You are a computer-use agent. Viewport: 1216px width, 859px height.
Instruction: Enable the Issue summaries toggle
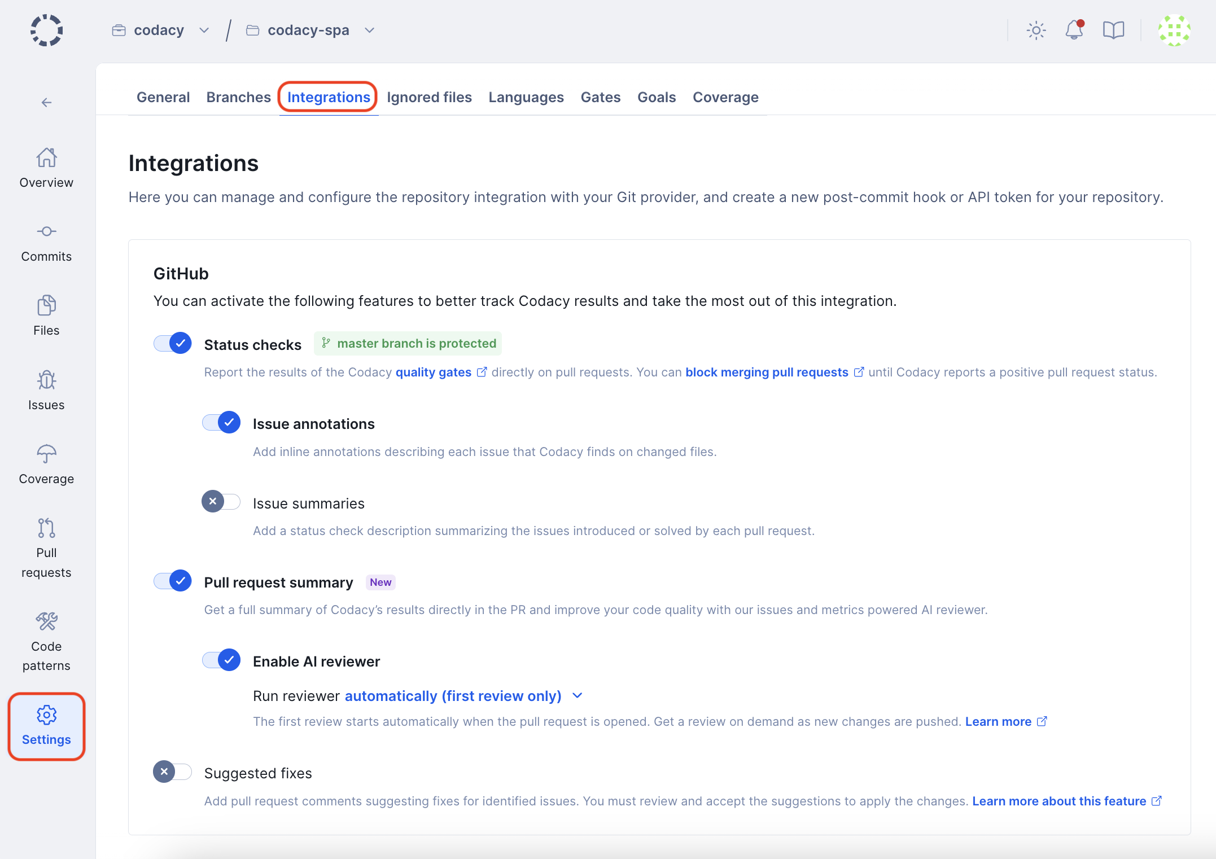221,502
